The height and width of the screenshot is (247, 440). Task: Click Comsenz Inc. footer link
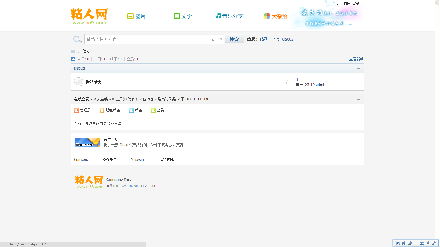[x=119, y=180]
